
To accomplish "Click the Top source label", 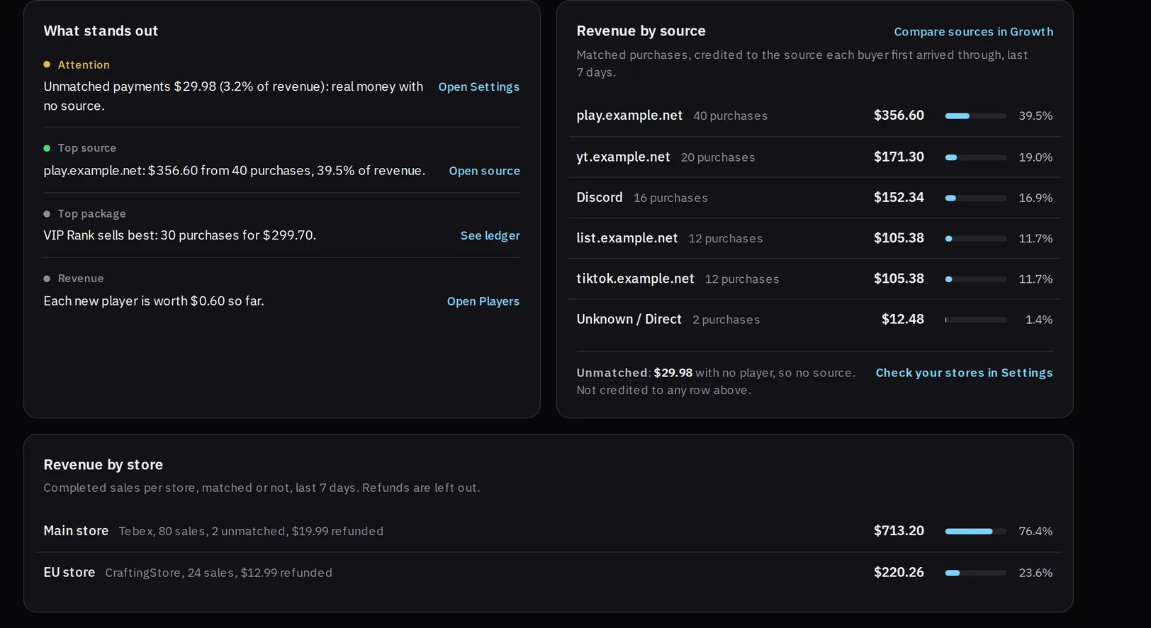I will click(87, 148).
